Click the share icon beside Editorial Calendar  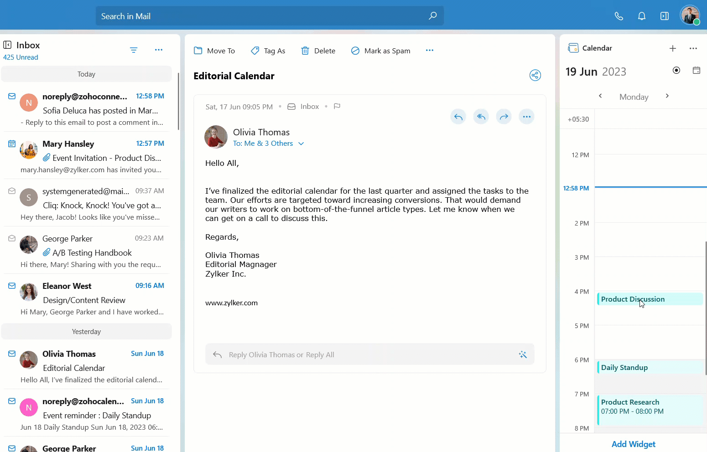coord(535,75)
